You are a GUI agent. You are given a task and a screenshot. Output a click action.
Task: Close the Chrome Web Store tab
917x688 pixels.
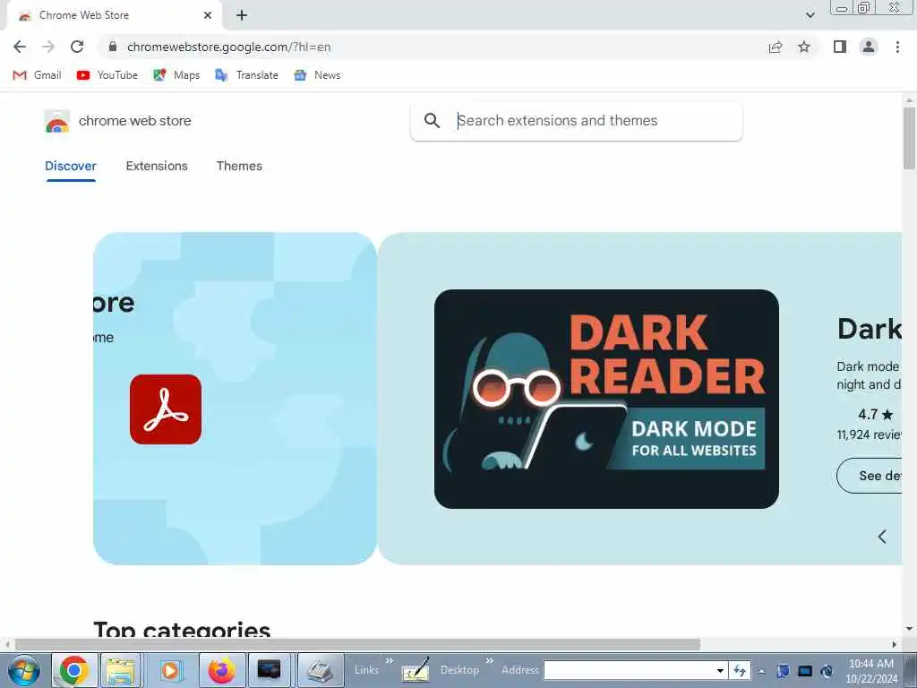tap(208, 15)
